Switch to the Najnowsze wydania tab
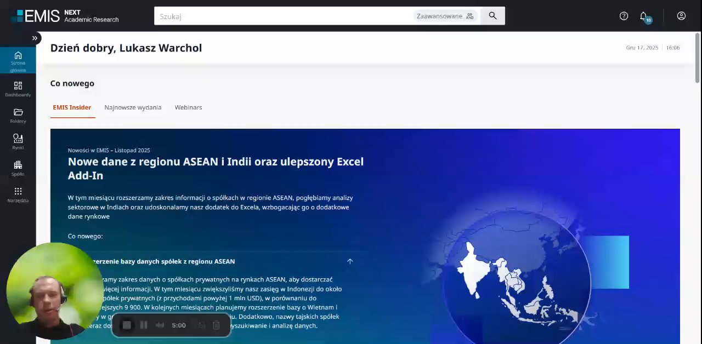This screenshot has width=702, height=344. (x=133, y=107)
